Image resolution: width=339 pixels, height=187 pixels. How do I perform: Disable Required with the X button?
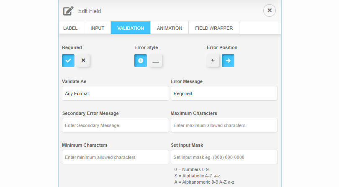[x=83, y=60]
